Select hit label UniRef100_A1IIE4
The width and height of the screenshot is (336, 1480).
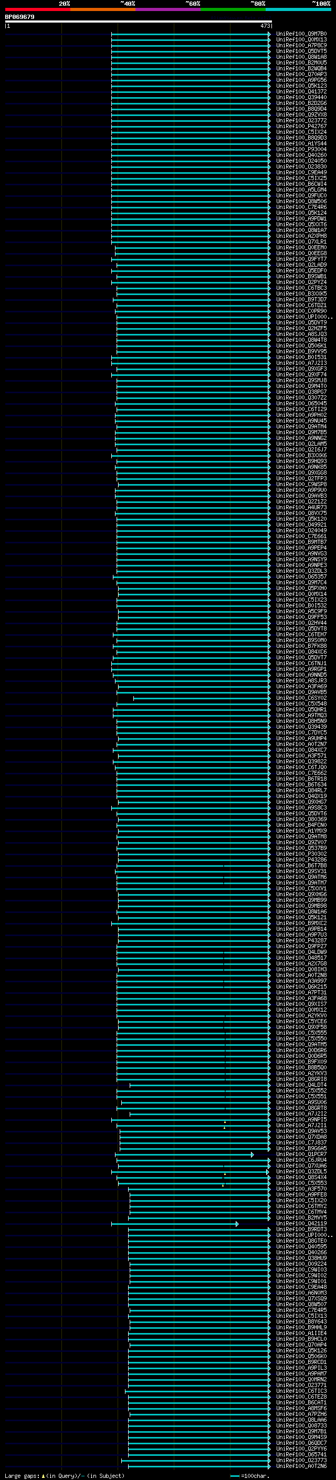[301, 1333]
